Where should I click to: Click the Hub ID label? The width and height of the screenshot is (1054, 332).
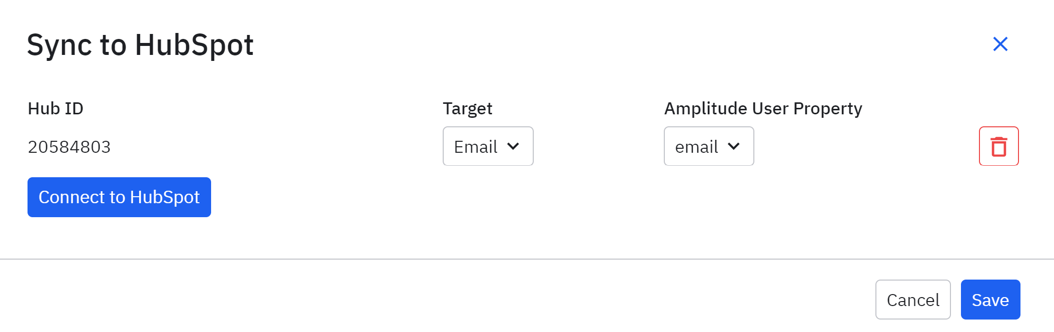(x=56, y=108)
